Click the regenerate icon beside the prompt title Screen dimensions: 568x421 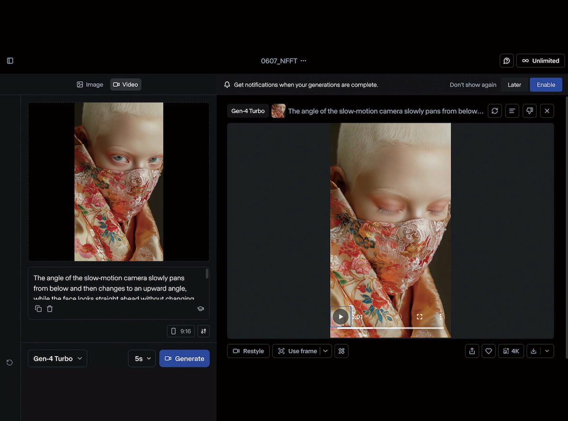click(x=495, y=111)
